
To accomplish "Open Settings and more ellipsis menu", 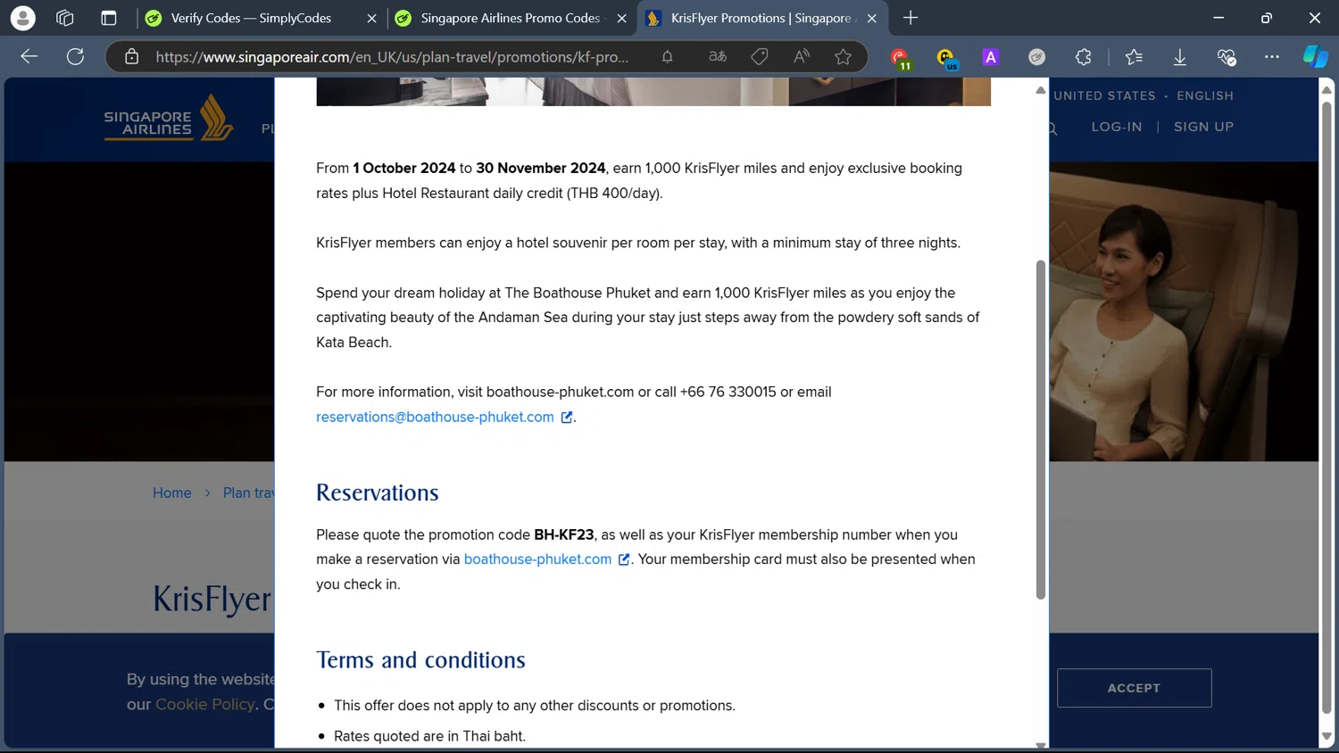I will [1272, 57].
